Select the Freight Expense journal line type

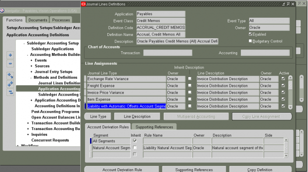126,86
